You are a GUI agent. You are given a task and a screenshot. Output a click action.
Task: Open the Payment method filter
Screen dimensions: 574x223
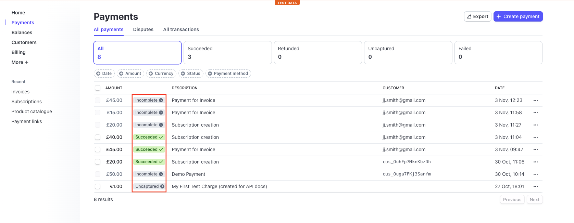pyautogui.click(x=228, y=74)
